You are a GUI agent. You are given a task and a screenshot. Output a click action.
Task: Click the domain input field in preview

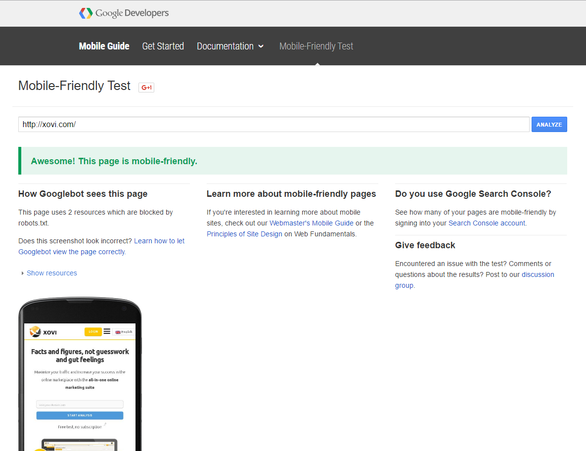(x=80, y=405)
